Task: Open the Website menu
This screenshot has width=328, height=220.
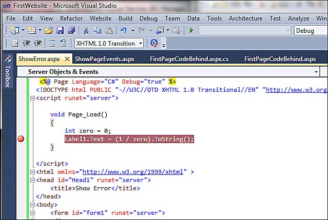Action: (x=101, y=18)
